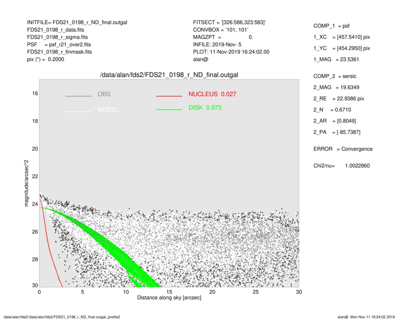The image size is (399, 319).
Task: Click the y-axis tick label 28
Action: click(35, 260)
